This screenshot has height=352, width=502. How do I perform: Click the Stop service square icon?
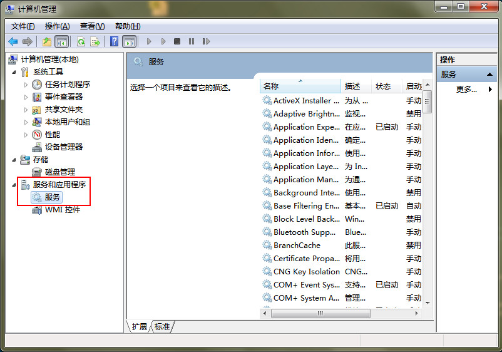(x=177, y=41)
